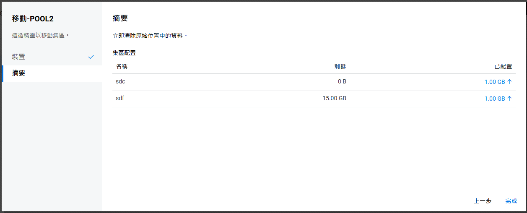
Task: Select the 摘要 step in the sidebar
Action: pos(18,73)
